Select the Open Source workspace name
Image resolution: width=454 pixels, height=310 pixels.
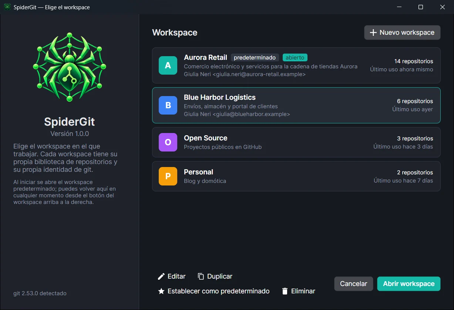(x=205, y=138)
